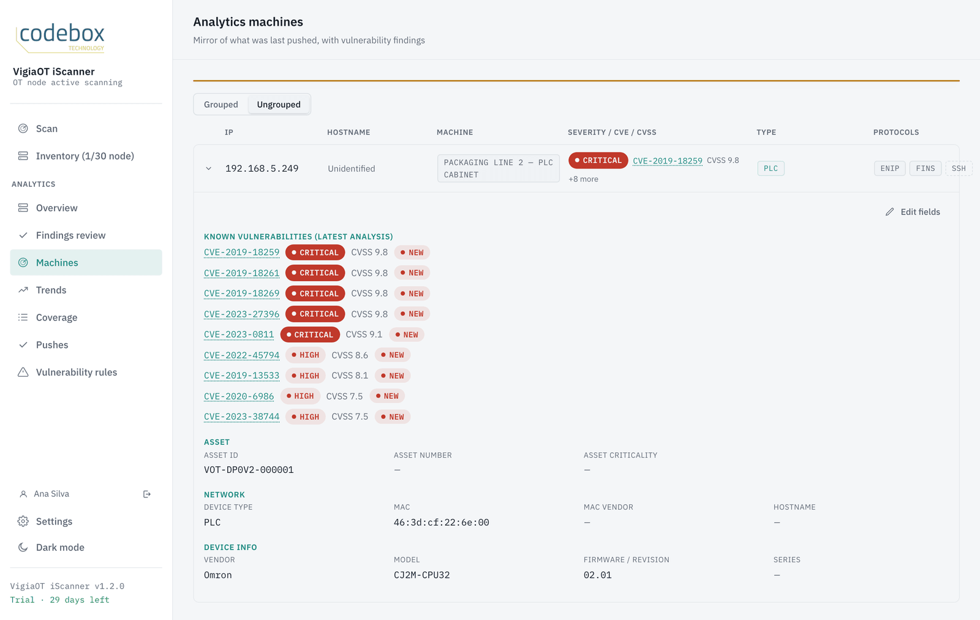Click the Ana Silva user icon
This screenshot has width=980, height=620.
23,494
